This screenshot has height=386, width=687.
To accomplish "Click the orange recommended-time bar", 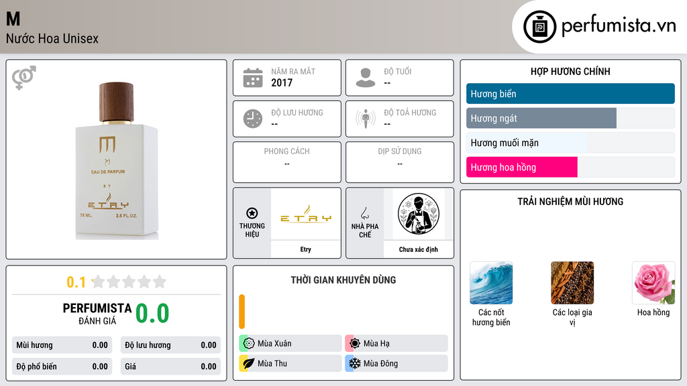I will 242,312.
